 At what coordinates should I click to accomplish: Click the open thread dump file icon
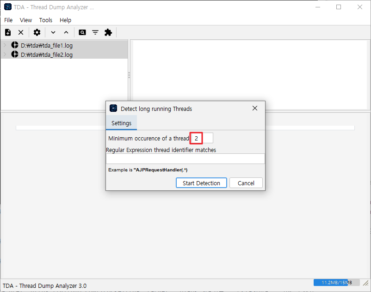click(x=8, y=32)
